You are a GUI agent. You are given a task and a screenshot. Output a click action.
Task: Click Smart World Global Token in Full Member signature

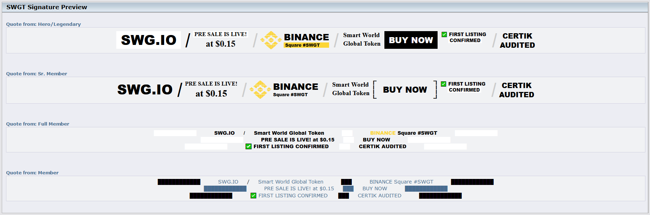point(289,133)
